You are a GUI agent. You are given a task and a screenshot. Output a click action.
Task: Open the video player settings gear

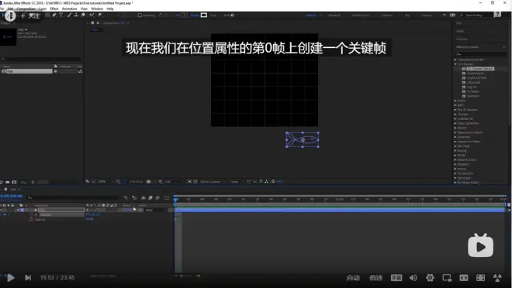[430, 278]
